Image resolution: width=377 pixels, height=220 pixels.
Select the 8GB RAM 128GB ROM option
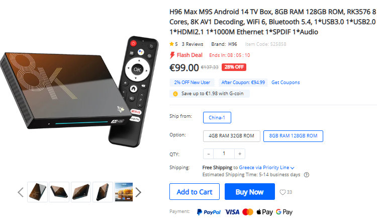point(293,136)
